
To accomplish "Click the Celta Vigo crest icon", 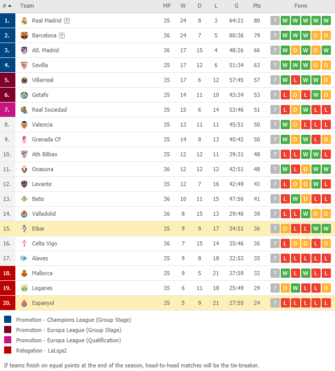I will click(24, 244).
